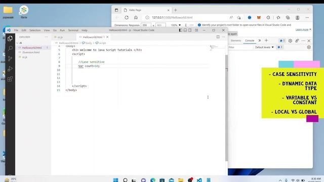This screenshot has width=324, height=182.
Task: Open Console settings gear in filter row
Action: click(309, 47)
